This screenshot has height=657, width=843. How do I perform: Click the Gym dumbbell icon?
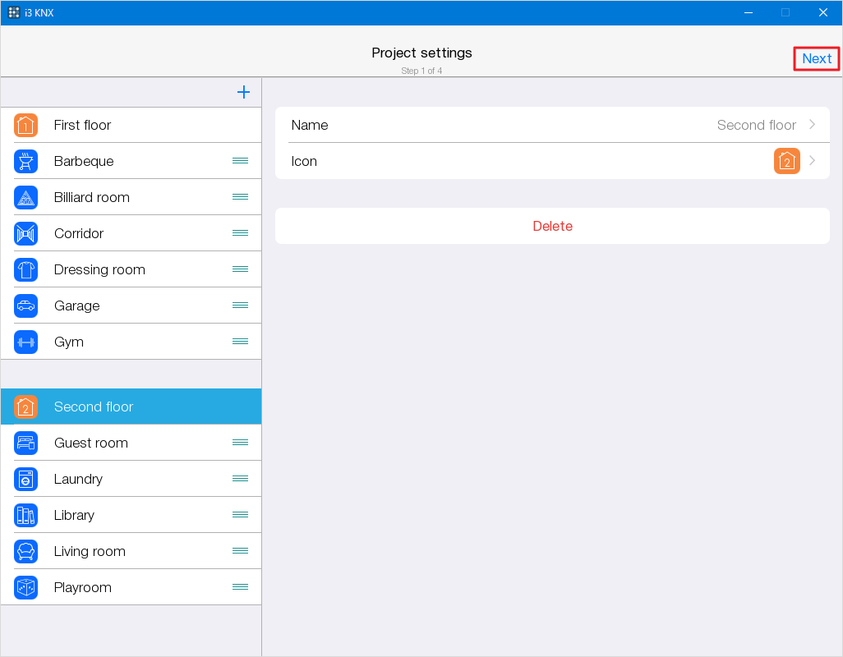point(25,342)
